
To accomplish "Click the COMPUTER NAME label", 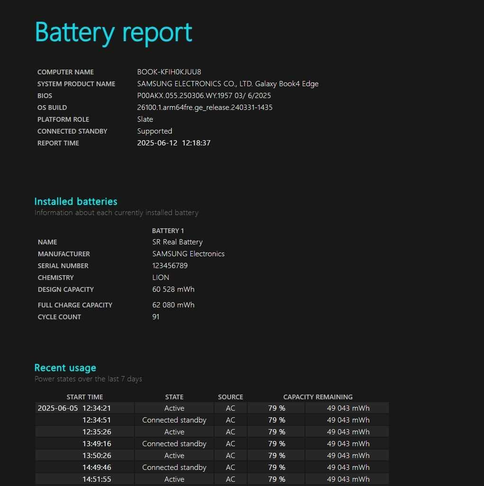I will click(65, 72).
